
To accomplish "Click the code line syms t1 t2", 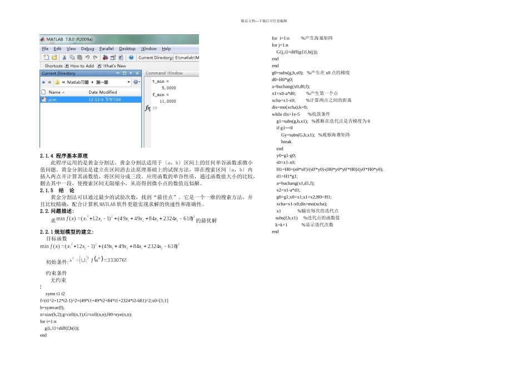I will pyautogui.click(x=55, y=294).
